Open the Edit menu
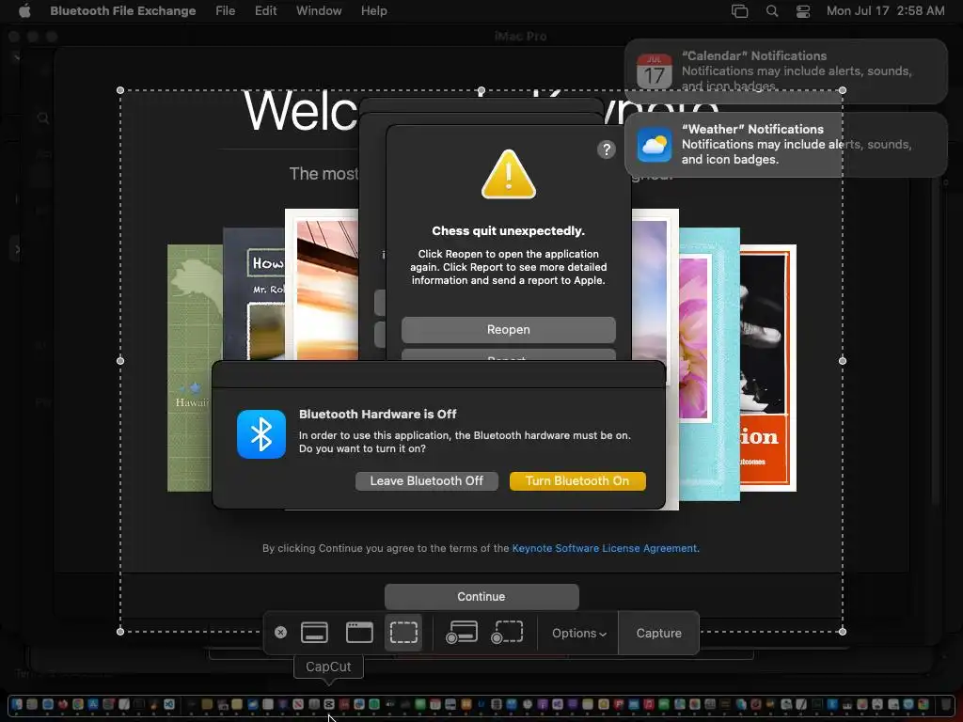 [266, 10]
